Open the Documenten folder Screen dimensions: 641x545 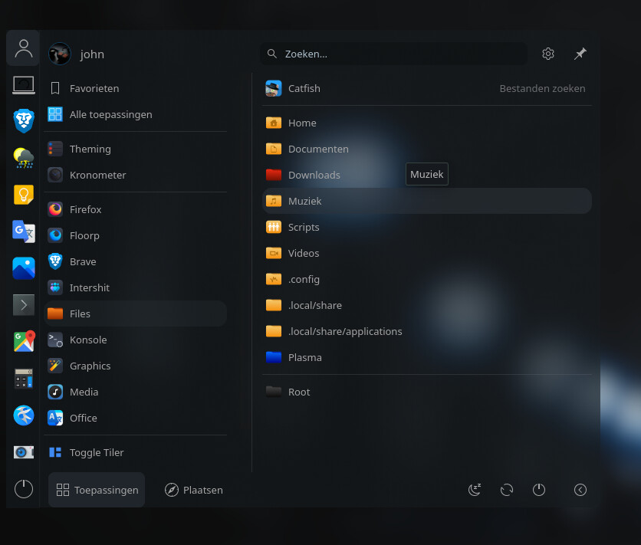click(x=427, y=149)
